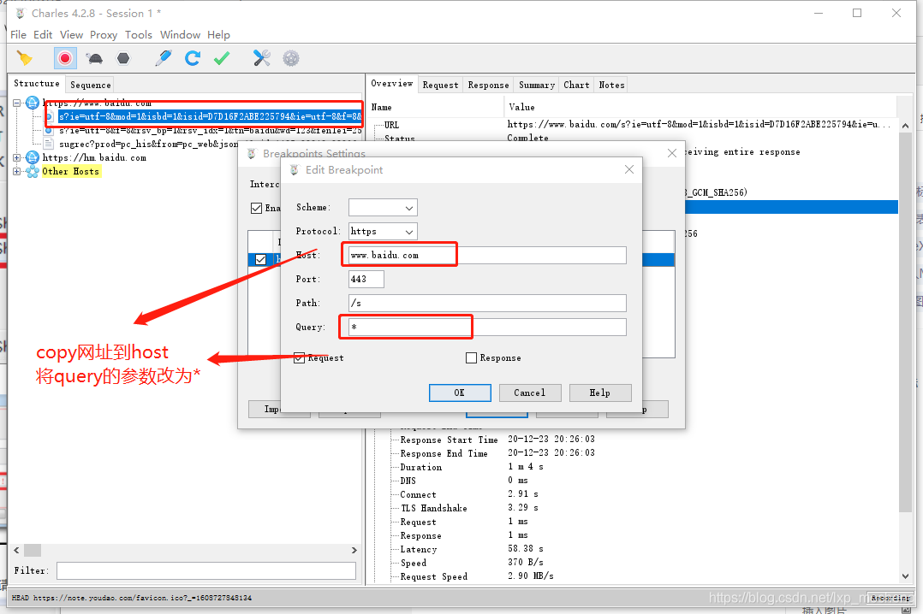Viewport: 923px width, 614px height.
Task: Switch to the Summary tab
Action: coord(537,85)
